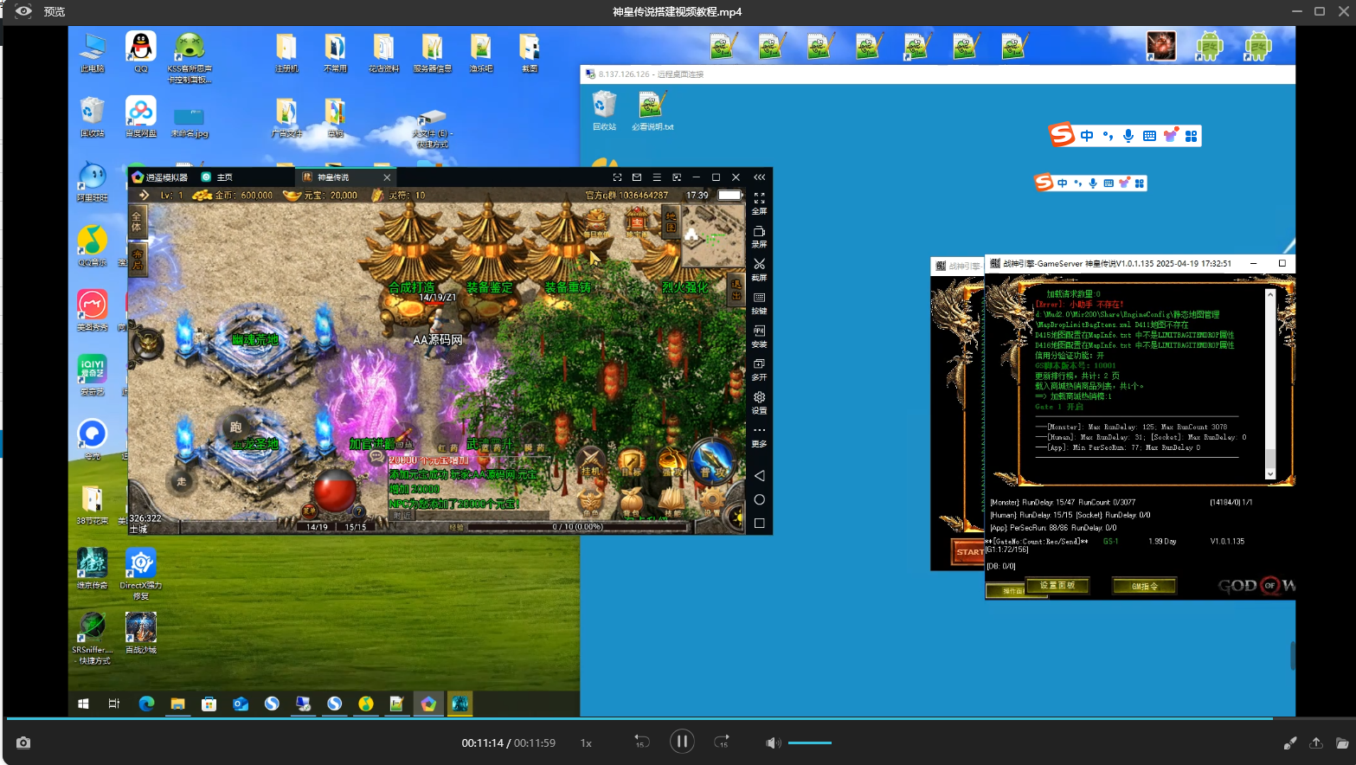The width and height of the screenshot is (1356, 765).
Task: Click the Sogou microphone voice input icon
Action: (1128, 136)
